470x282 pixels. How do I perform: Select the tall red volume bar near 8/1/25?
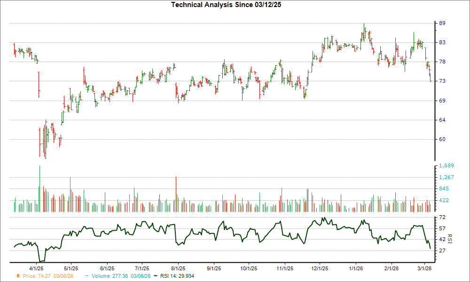coord(176,190)
